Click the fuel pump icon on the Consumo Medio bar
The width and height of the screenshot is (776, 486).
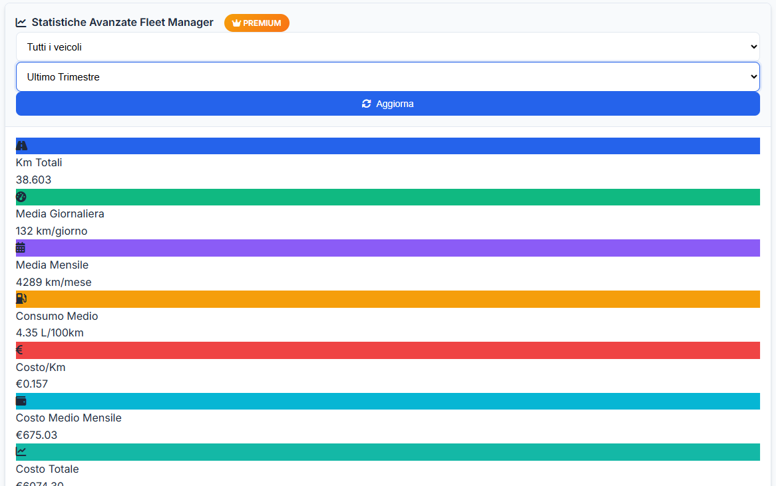(20, 299)
